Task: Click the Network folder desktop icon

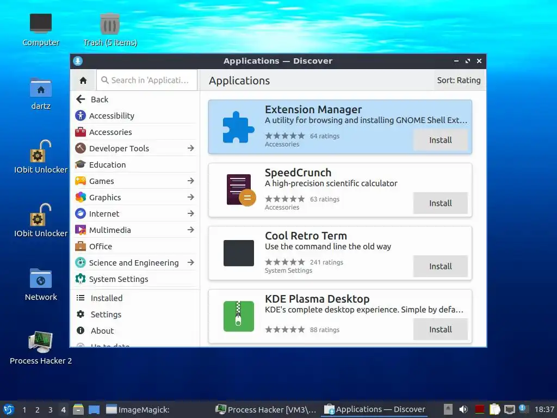Action: (41, 278)
